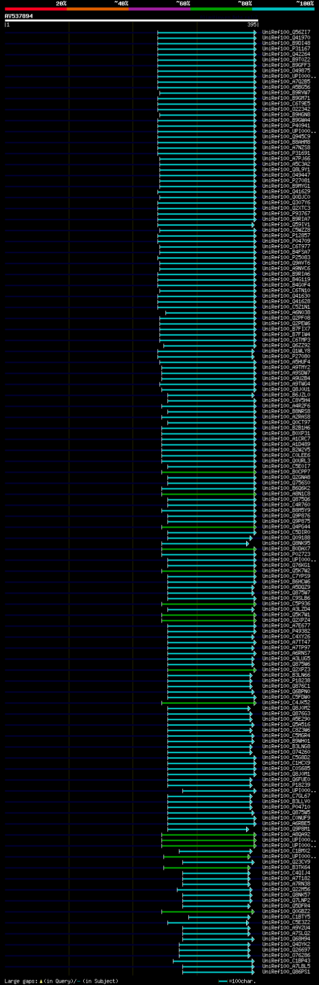Open the UniRef100_A1D489 hit link
The width and height of the screenshot is (319, 985).
tap(286, 444)
